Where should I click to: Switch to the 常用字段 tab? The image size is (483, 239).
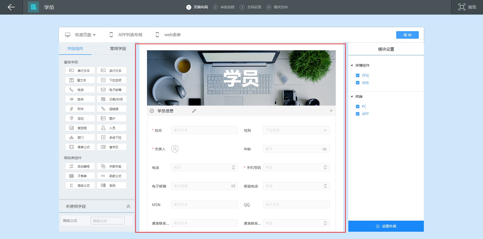pos(118,49)
